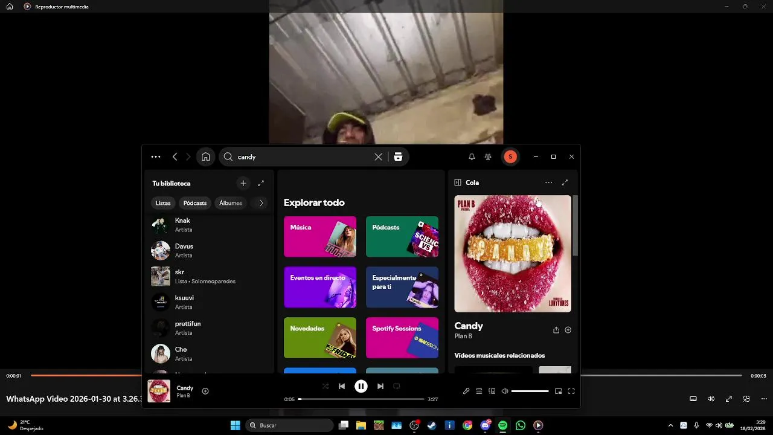Toggle media player subtitles and captions
The height and width of the screenshot is (435, 773).
click(x=693, y=399)
